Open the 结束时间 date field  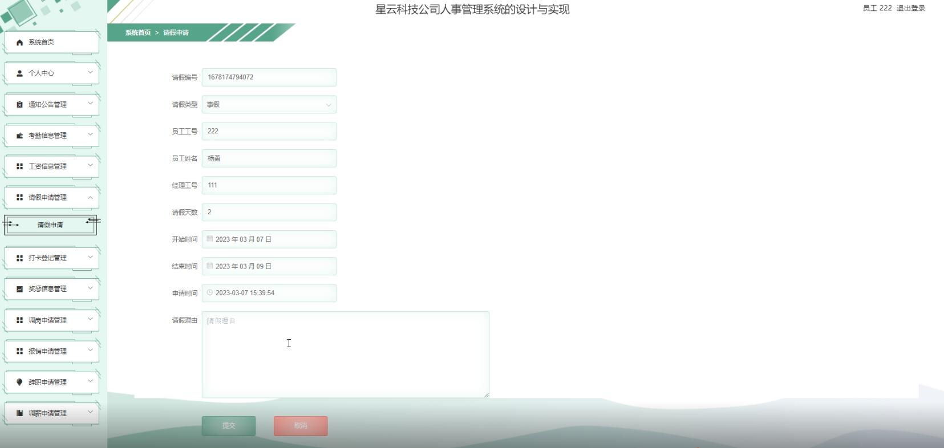point(269,266)
